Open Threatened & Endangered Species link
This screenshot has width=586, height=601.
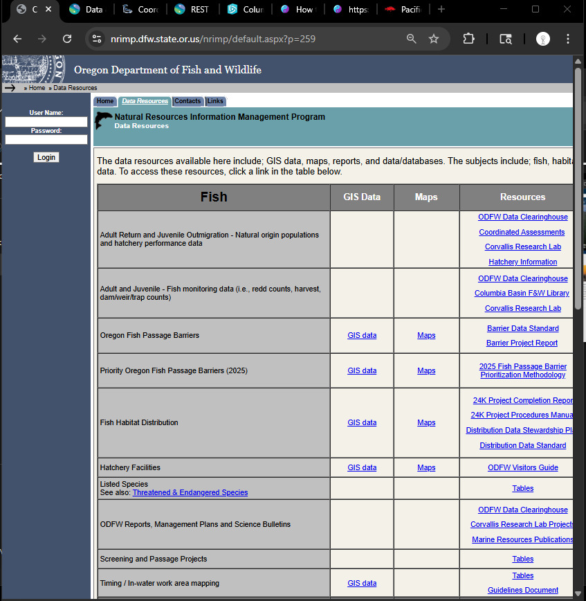point(190,492)
